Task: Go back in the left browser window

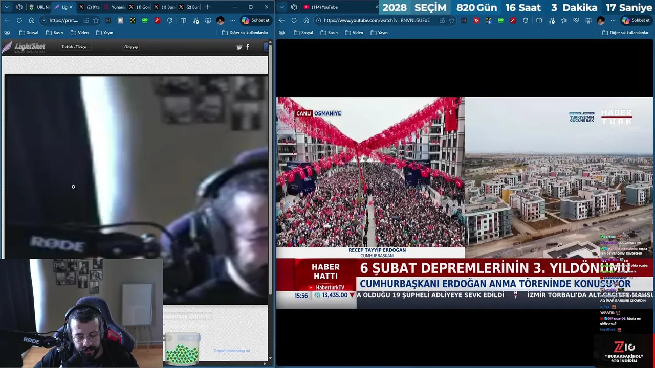Action: click(7, 20)
